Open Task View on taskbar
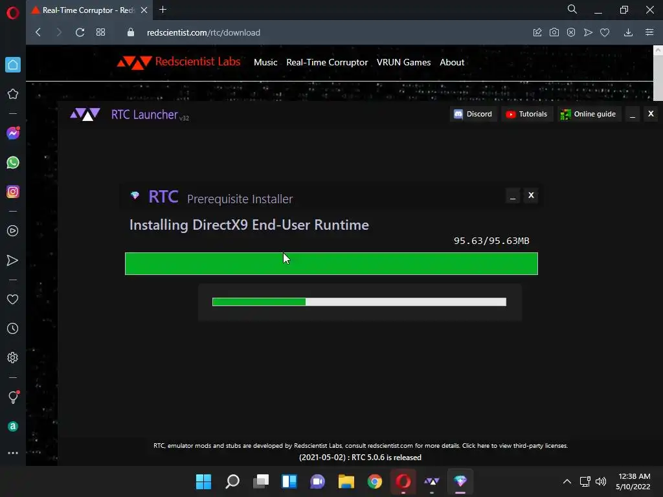Viewport: 663px width, 497px height. point(261,481)
